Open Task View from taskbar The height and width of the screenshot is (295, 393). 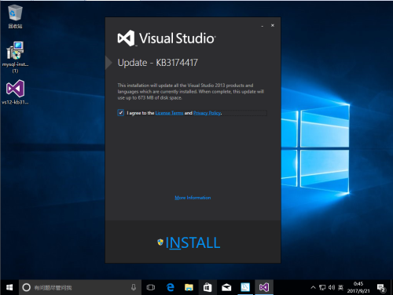tap(151, 287)
